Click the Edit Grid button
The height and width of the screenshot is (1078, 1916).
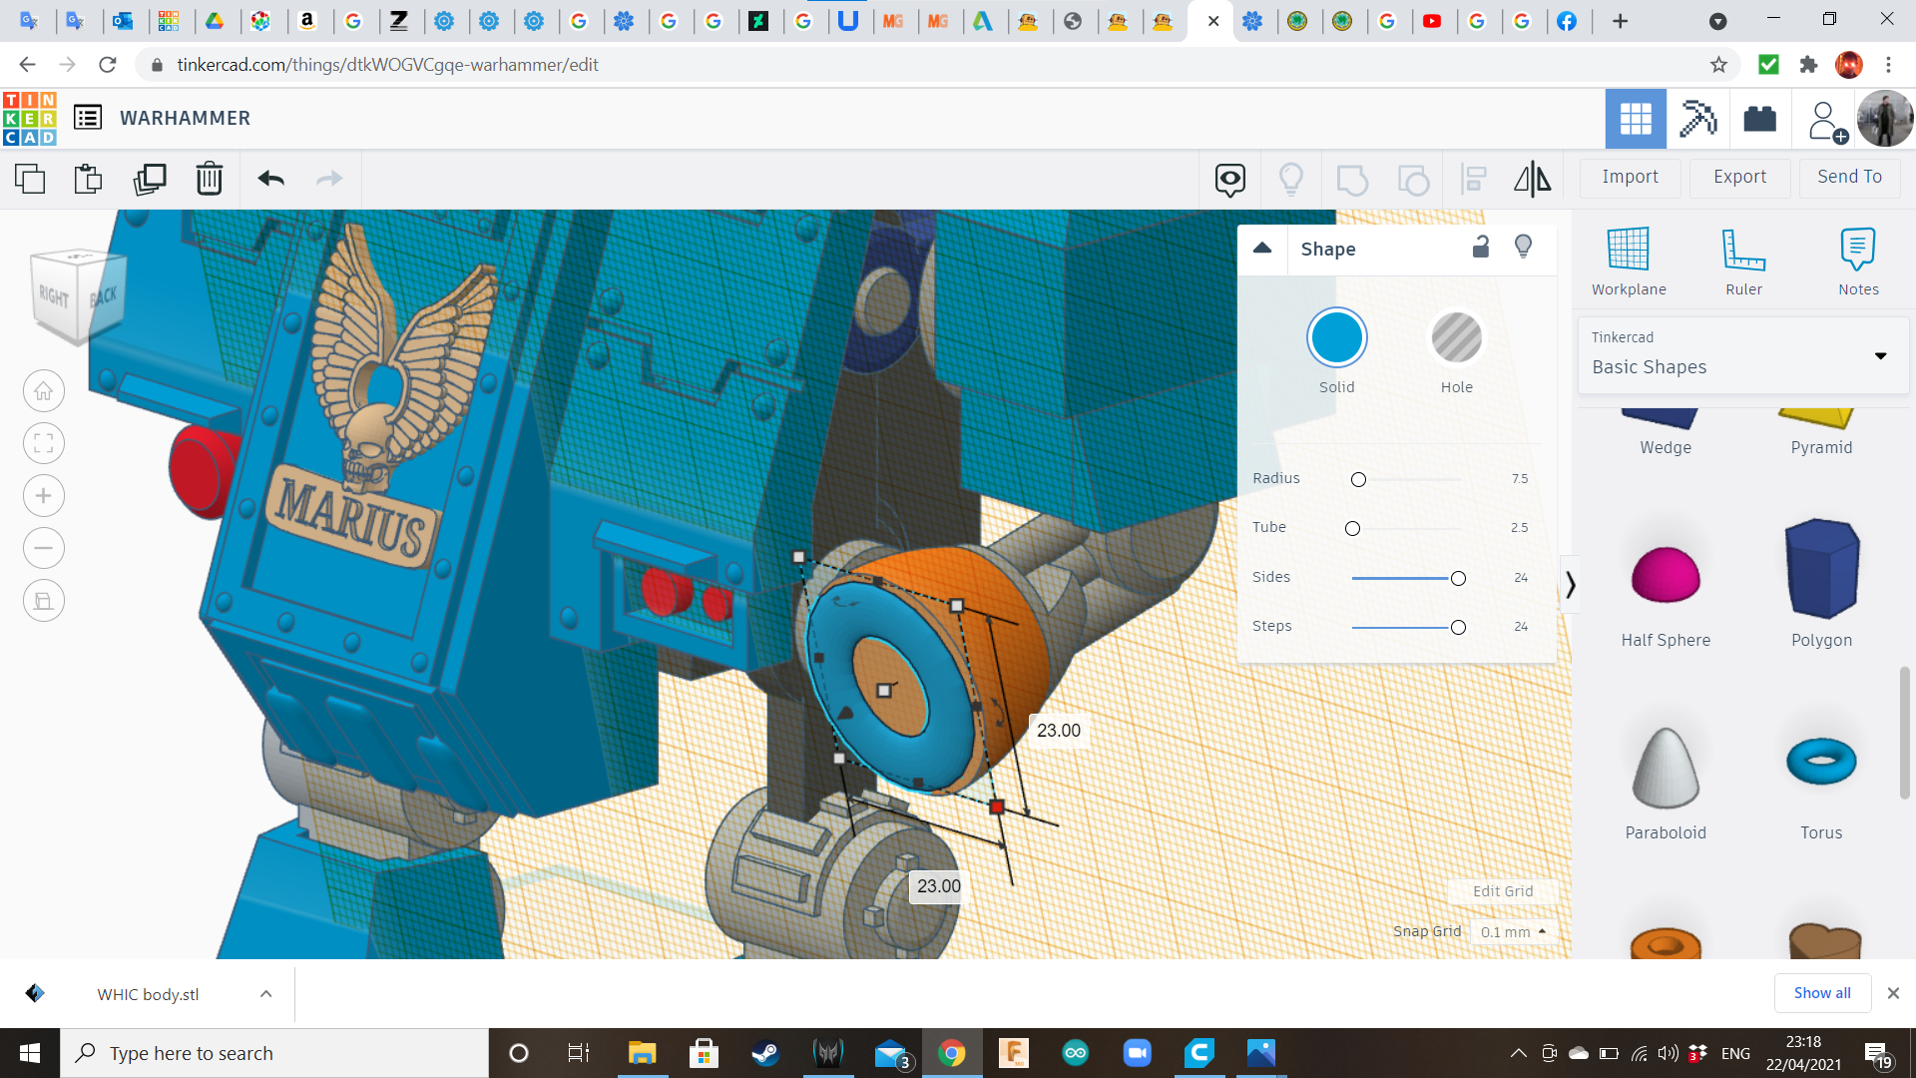click(1502, 891)
